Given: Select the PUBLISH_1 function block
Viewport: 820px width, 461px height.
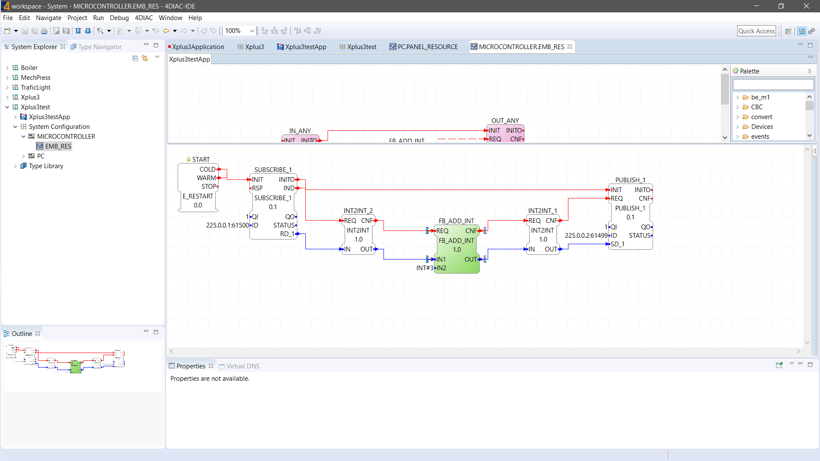Looking at the screenshot, I should point(630,217).
